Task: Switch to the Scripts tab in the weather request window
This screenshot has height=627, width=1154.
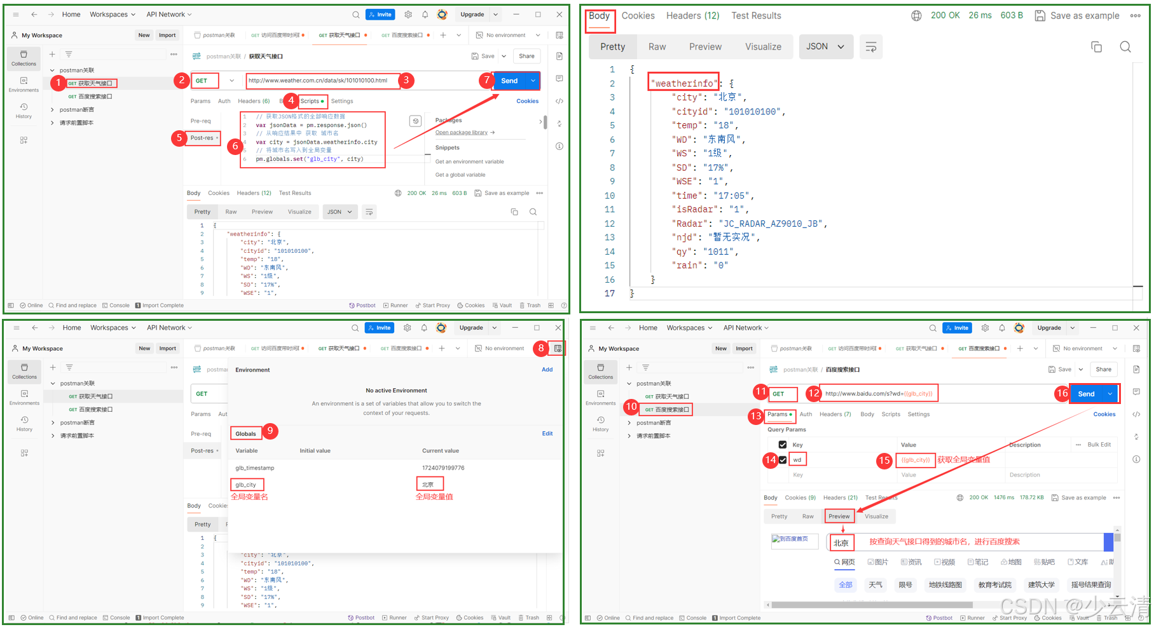Action: coord(312,101)
